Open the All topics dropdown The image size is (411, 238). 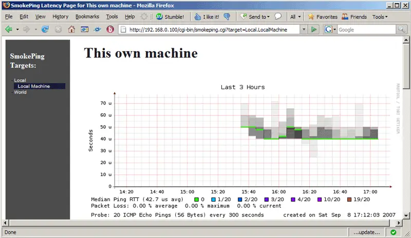pos(295,17)
